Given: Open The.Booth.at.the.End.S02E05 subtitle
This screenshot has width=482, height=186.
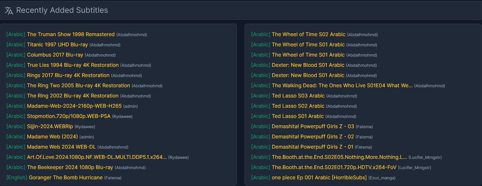Looking at the screenshot, I should (339, 157).
